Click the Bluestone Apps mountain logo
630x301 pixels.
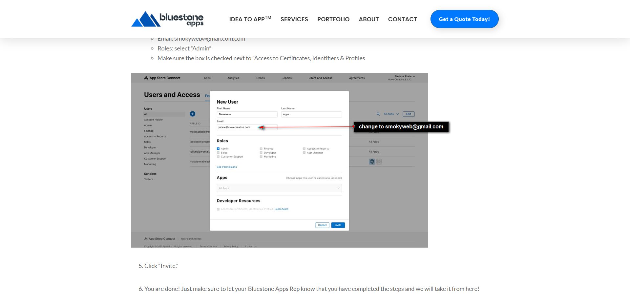pos(146,19)
